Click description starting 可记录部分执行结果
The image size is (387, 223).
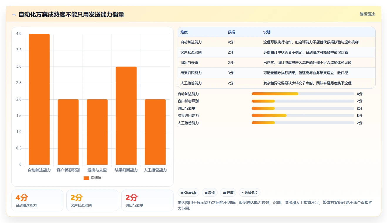pos(306,73)
